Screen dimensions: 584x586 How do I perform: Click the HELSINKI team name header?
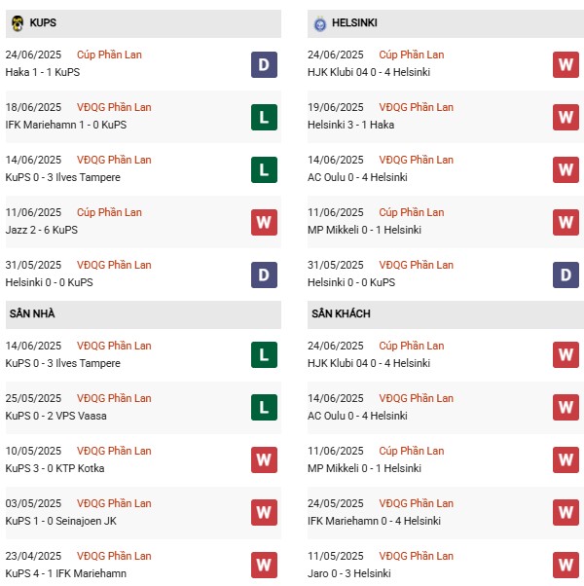point(354,22)
